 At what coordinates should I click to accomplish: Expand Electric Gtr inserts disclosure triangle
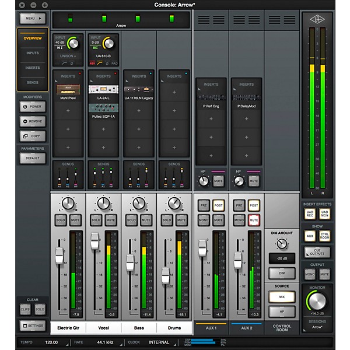pyautogui.click(x=56, y=81)
